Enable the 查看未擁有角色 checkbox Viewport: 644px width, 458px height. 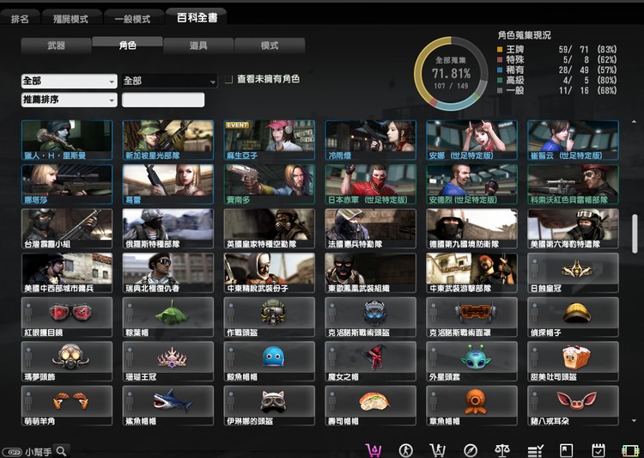(x=228, y=79)
